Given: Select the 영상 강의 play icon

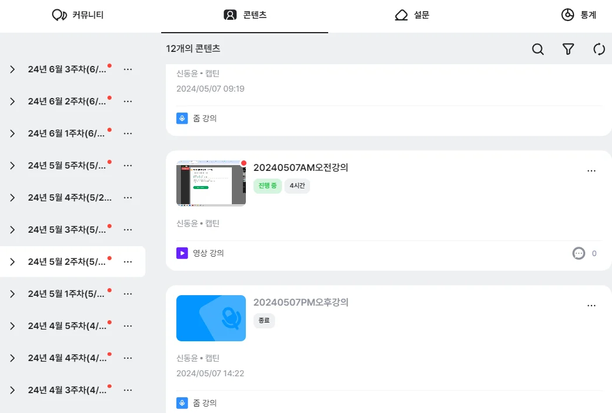Looking at the screenshot, I should pos(182,253).
